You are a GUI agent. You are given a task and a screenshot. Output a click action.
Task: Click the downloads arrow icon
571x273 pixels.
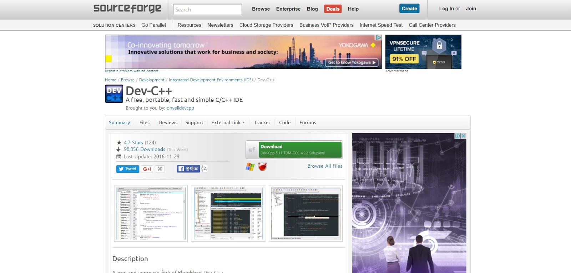(118, 149)
